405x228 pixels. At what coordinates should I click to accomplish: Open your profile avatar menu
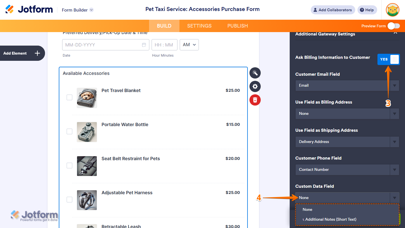pyautogui.click(x=393, y=10)
